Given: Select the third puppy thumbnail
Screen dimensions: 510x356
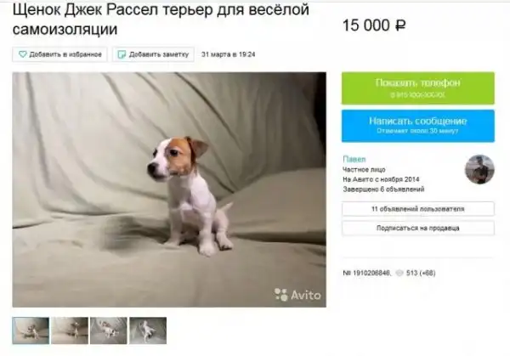Looking at the screenshot, I should click(x=109, y=331).
